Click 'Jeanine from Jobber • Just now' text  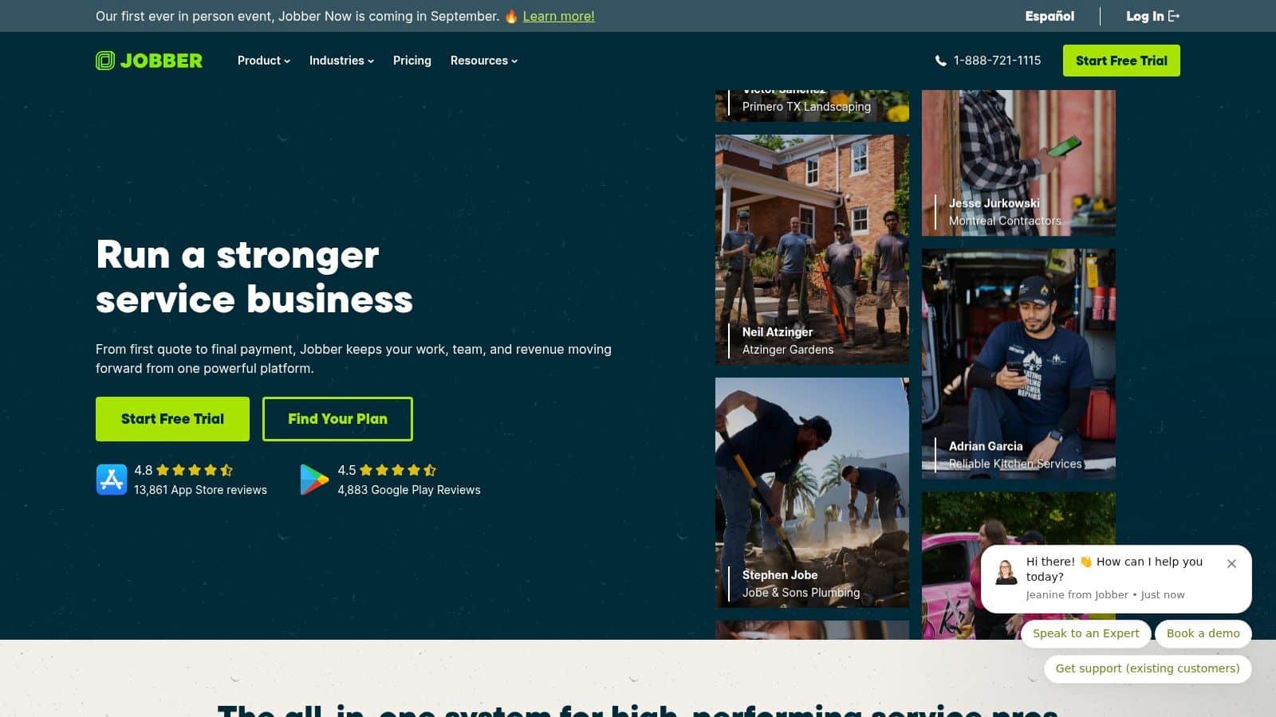[x=1105, y=595]
